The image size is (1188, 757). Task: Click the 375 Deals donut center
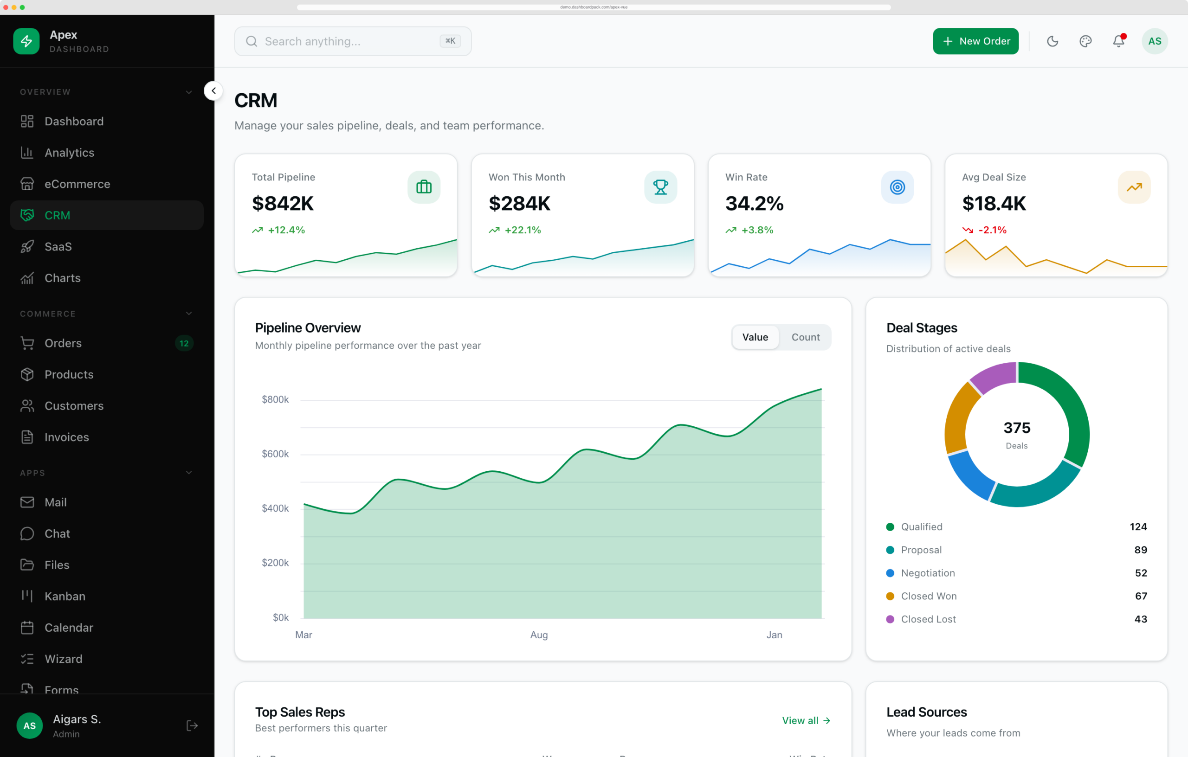tap(1017, 435)
